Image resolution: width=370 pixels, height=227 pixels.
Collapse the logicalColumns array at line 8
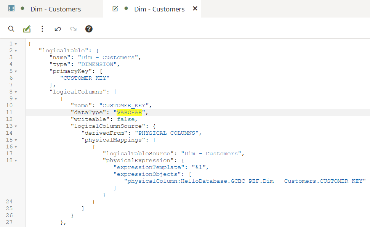click(x=16, y=92)
